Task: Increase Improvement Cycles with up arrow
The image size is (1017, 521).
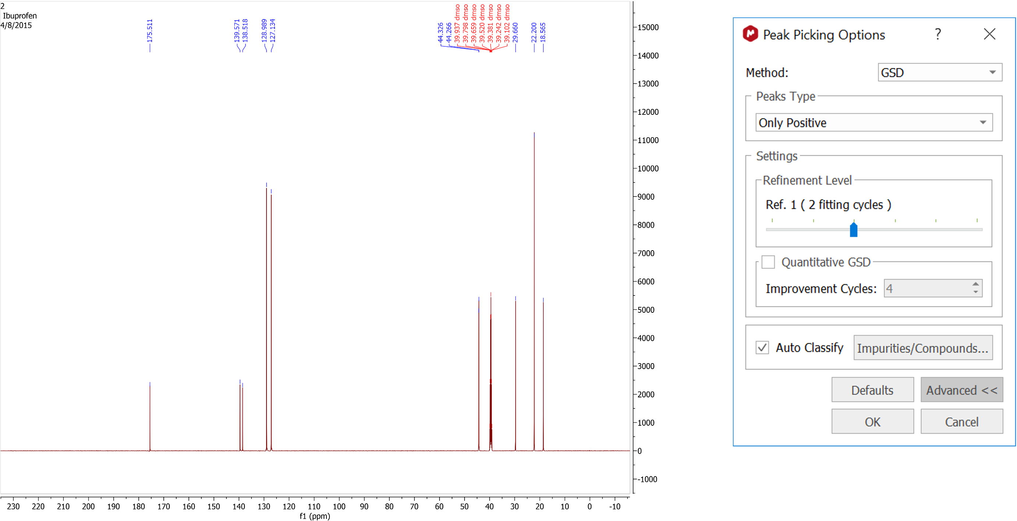Action: point(975,284)
